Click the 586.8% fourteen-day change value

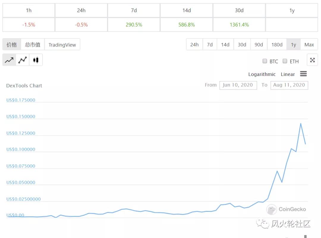point(186,25)
